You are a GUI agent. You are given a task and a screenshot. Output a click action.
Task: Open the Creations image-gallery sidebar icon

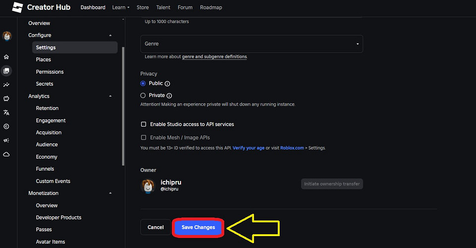pyautogui.click(x=6, y=71)
